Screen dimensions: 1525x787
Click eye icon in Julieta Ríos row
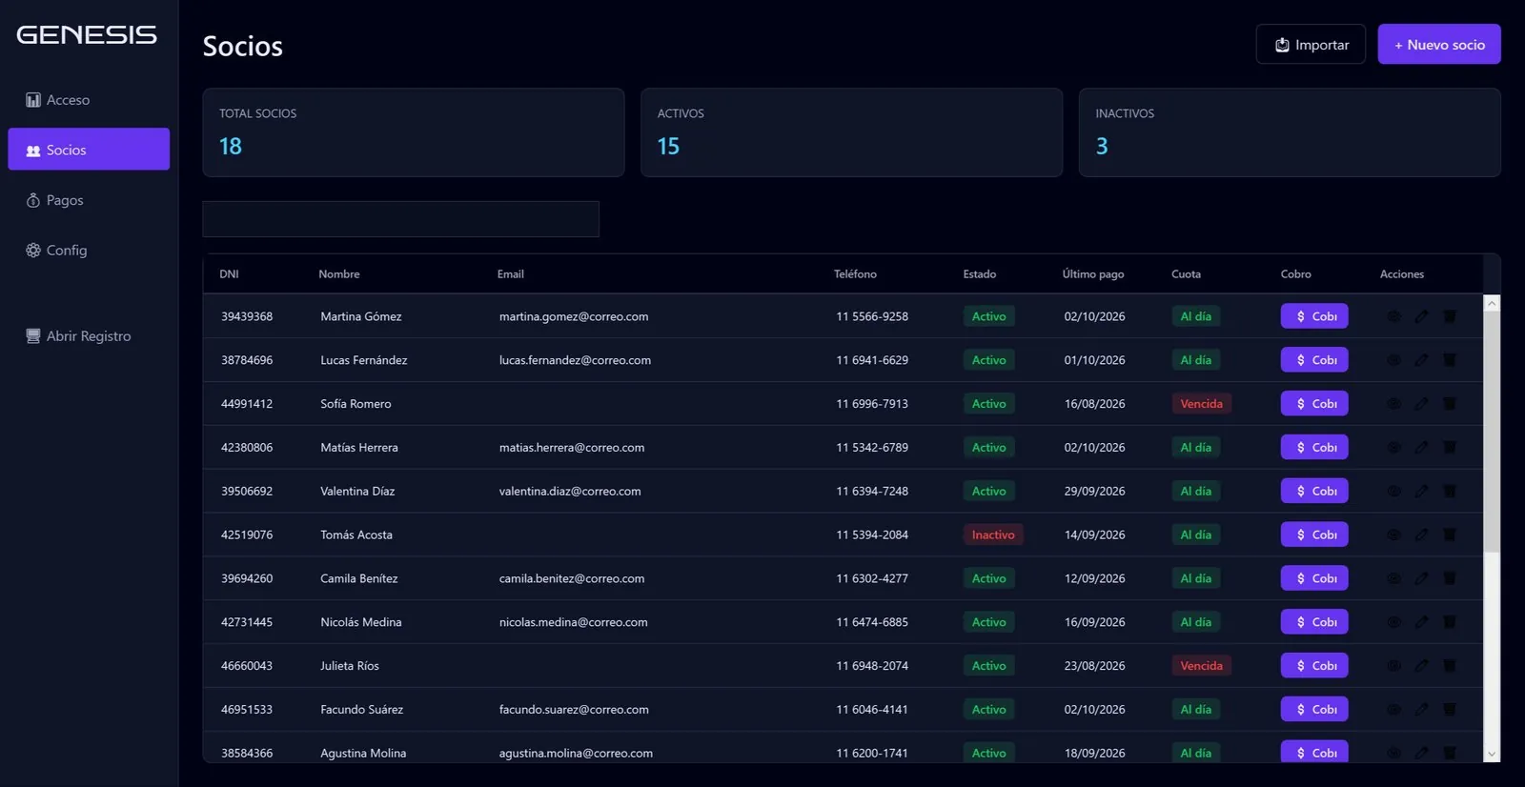click(x=1393, y=666)
